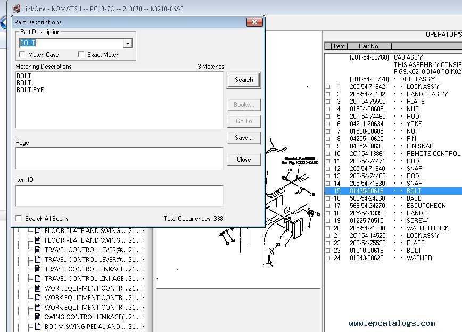Click page icon of first TRAVEL CONTROL LEVER entry
The width and height of the screenshot is (462, 332).
click(x=38, y=250)
